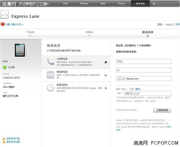Click the 描述其他问题 link
The height and width of the screenshot is (147, 180).
click(x=13, y=142)
